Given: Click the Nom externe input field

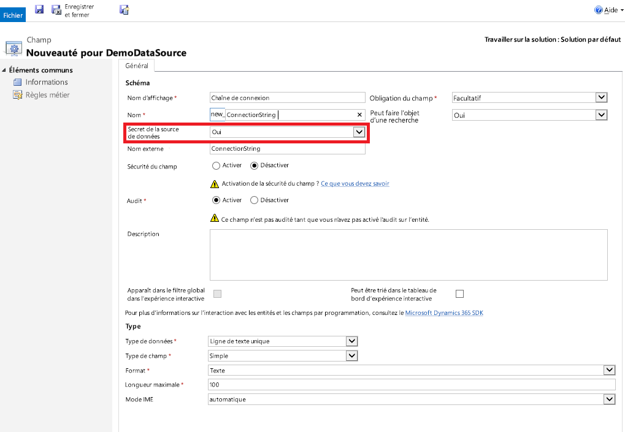Looking at the screenshot, I should tap(288, 148).
